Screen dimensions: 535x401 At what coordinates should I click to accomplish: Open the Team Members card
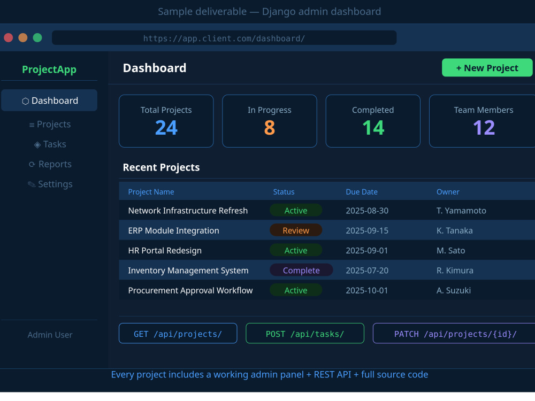482,121
